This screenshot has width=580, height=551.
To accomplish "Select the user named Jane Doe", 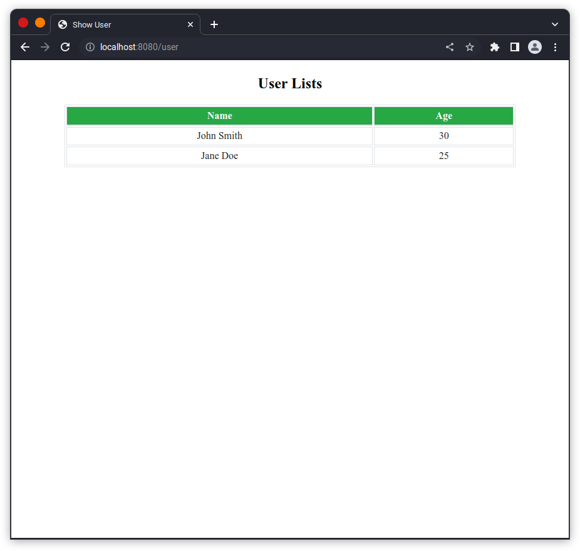I will point(219,156).
